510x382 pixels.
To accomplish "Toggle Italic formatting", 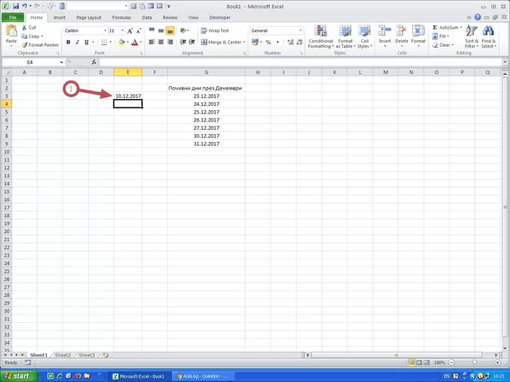I will click(x=79, y=42).
